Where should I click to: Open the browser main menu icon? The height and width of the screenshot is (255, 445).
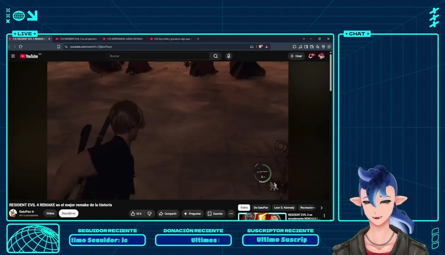329,47
